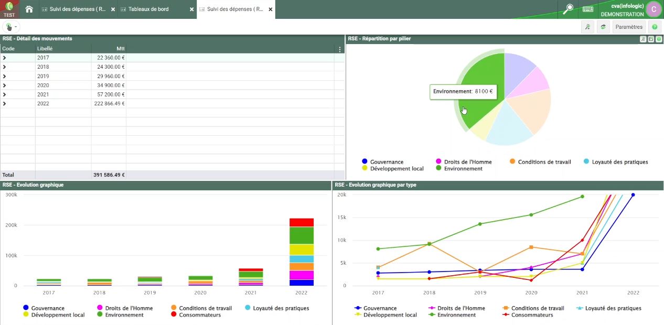
Task: Click the filter icon in Répartition par pilier header
Action: pos(643,39)
